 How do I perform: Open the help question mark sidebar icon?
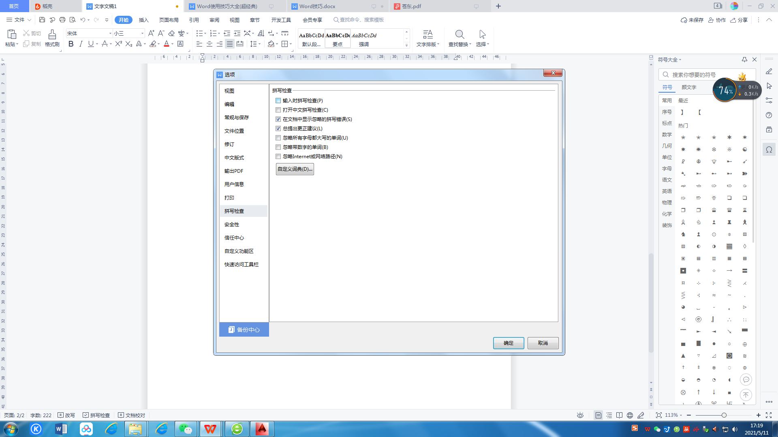(x=769, y=115)
